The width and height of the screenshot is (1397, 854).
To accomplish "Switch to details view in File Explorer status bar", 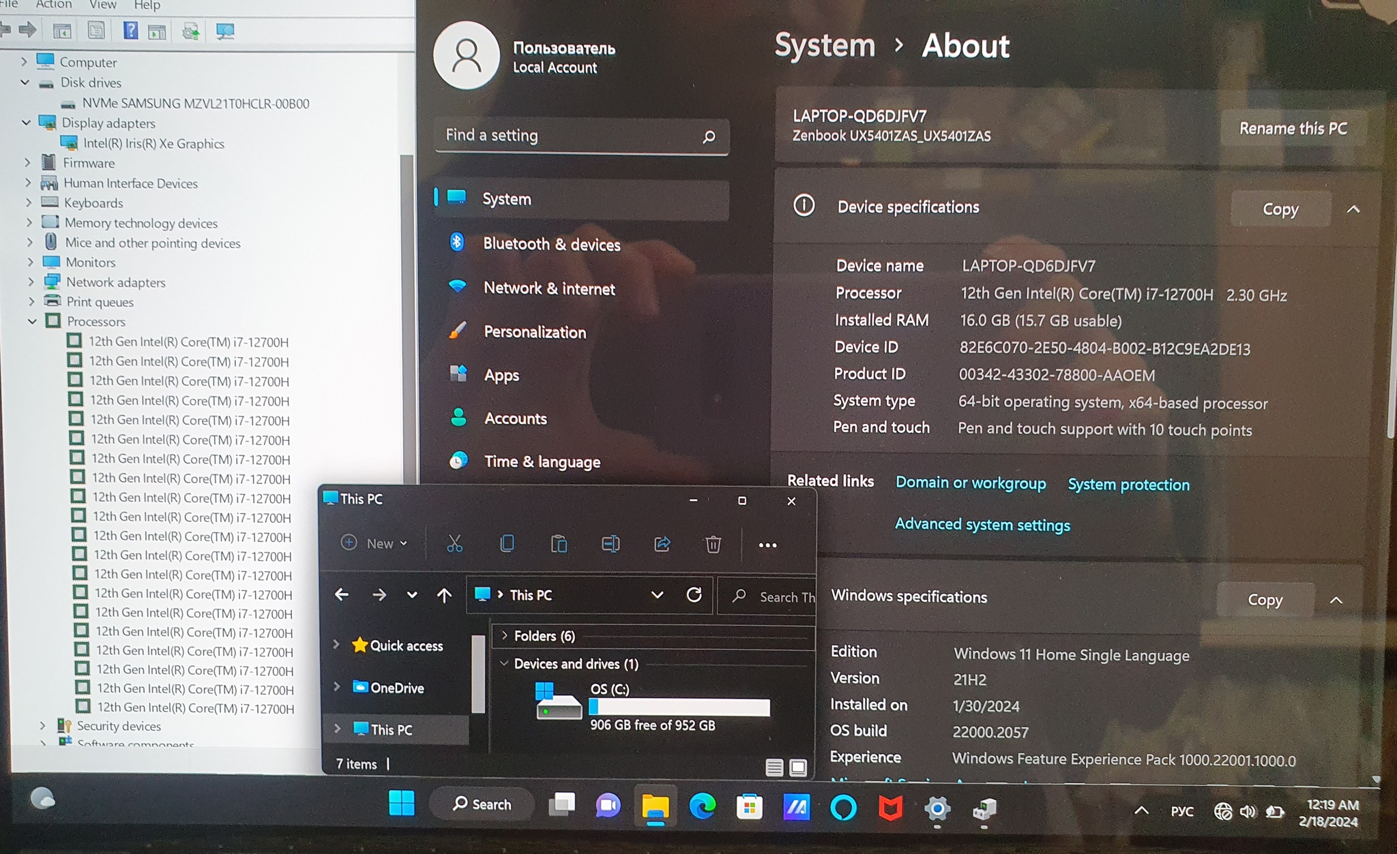I will click(774, 768).
